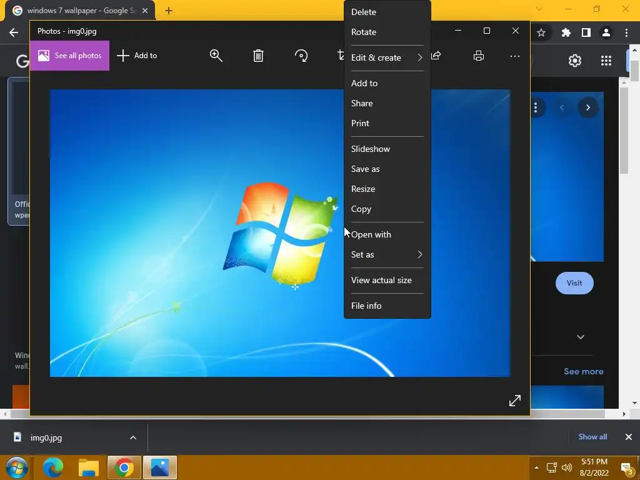Click Add to in Photos toolbar
The width and height of the screenshot is (640, 480).
click(x=137, y=56)
